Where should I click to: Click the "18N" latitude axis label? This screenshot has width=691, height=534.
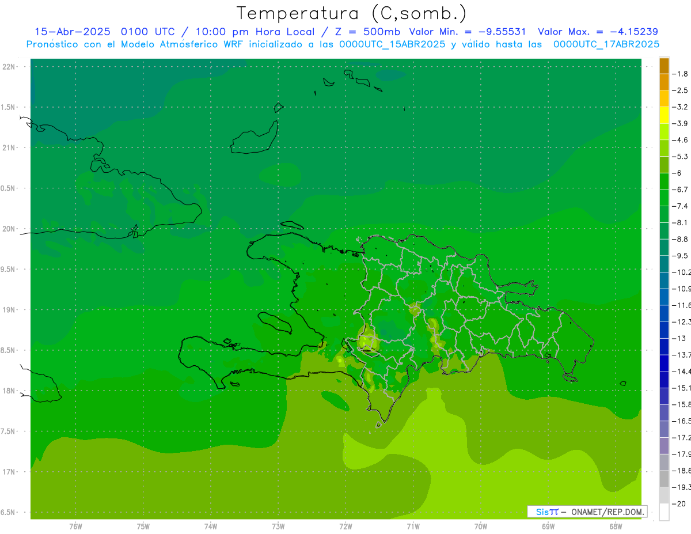tap(9, 391)
